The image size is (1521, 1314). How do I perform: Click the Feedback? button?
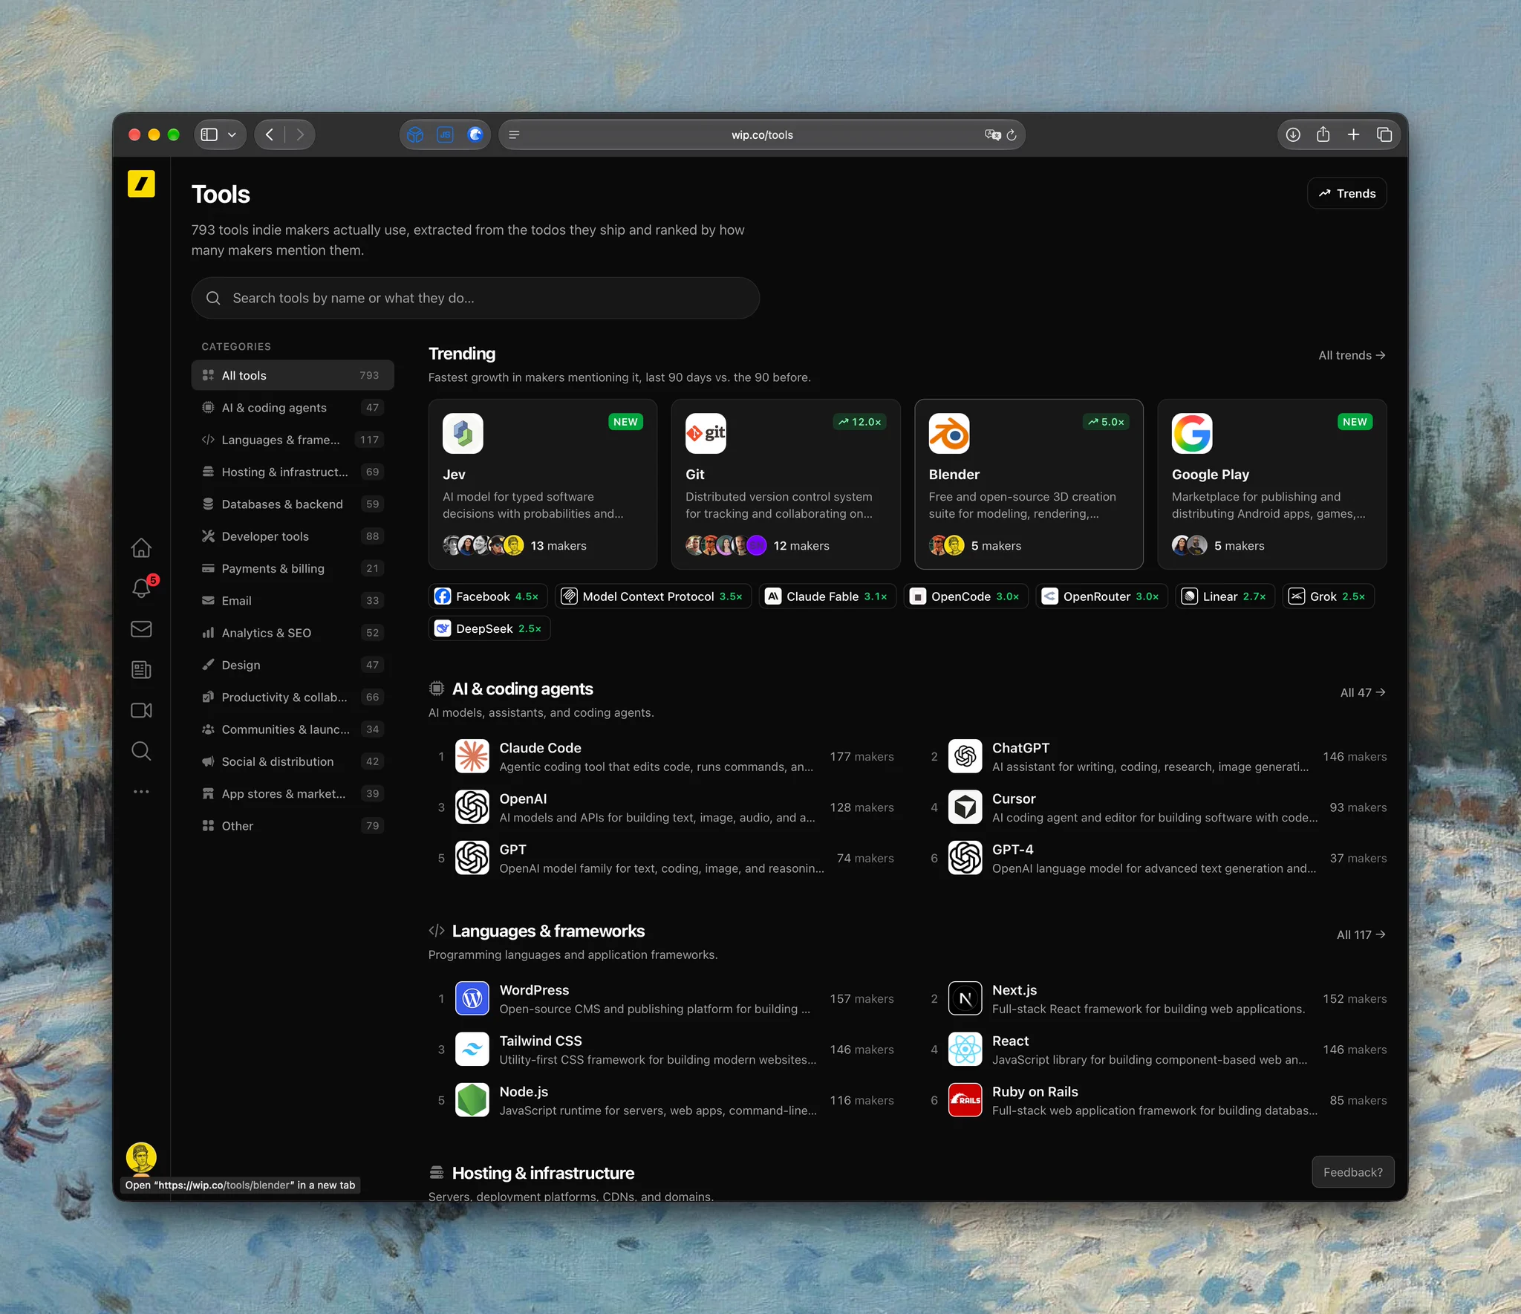point(1352,1172)
